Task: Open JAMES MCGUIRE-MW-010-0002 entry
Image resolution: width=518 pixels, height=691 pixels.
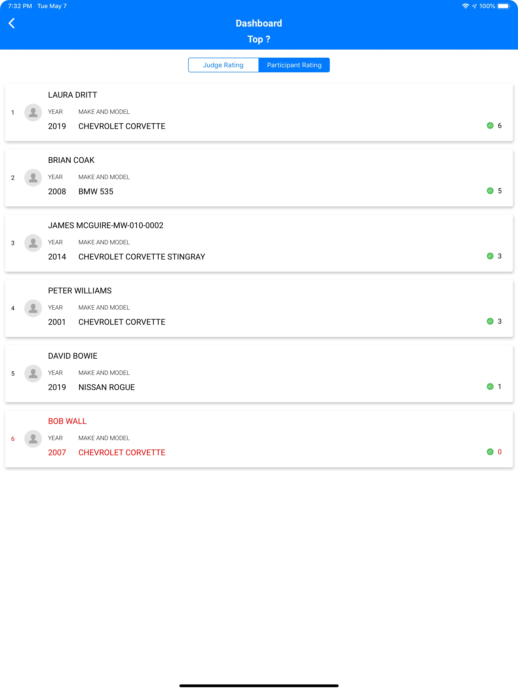Action: [x=106, y=226]
